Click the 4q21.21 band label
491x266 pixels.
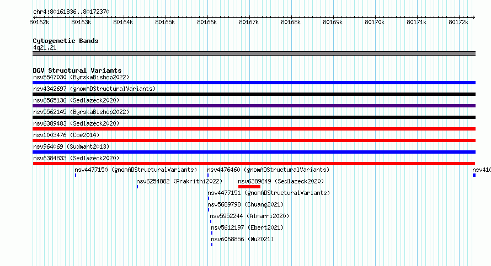click(x=45, y=47)
